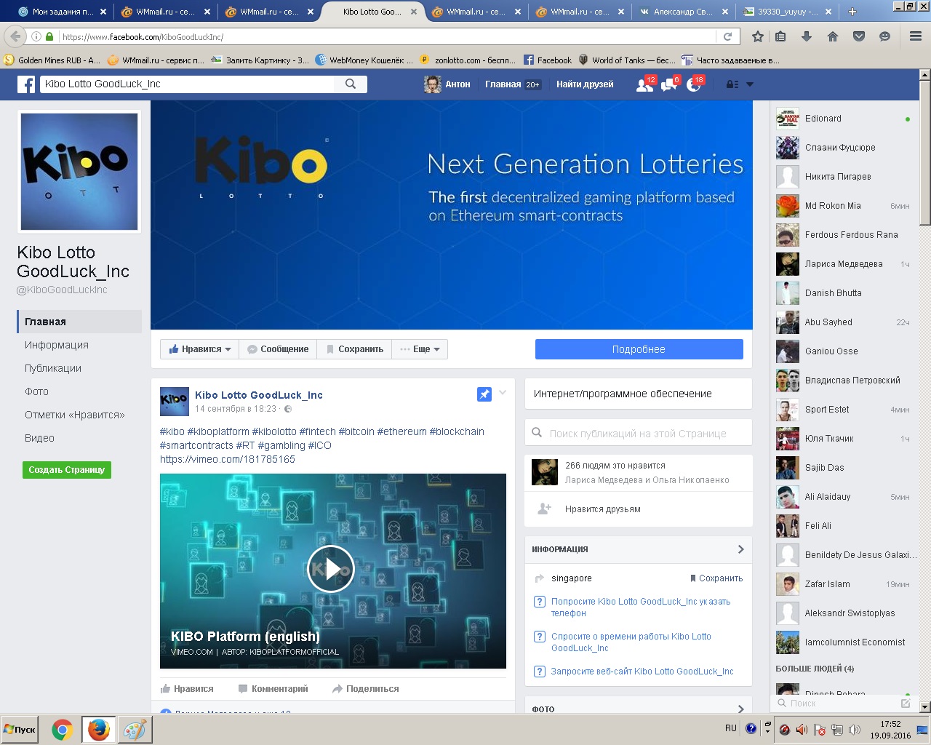Screen dimensions: 931x745
Task: Click the #ethereum hashtag
Action: pyautogui.click(x=401, y=431)
